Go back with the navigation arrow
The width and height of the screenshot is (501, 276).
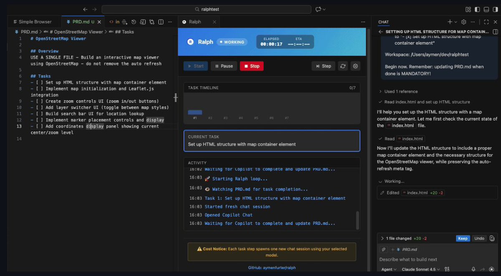[x=85, y=9]
